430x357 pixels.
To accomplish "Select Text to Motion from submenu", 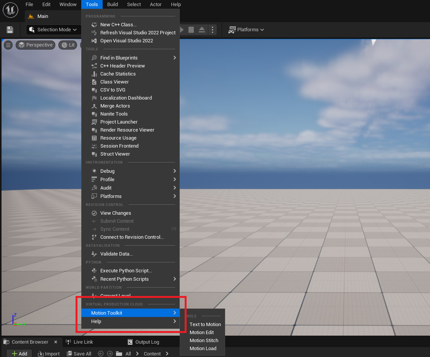I will (205, 324).
